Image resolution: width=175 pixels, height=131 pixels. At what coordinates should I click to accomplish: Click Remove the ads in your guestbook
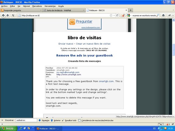click(x=85, y=55)
